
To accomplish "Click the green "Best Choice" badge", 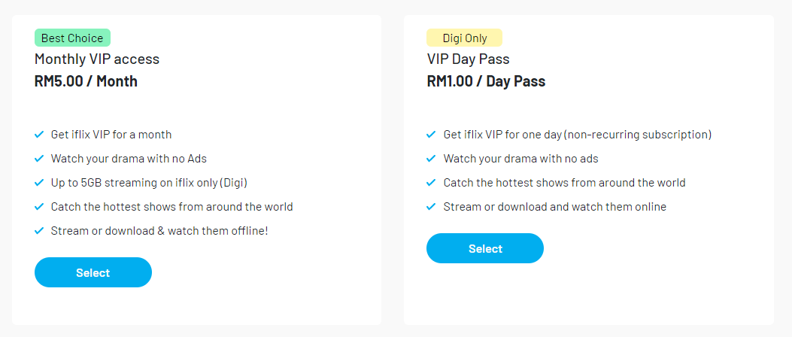I will click(72, 38).
